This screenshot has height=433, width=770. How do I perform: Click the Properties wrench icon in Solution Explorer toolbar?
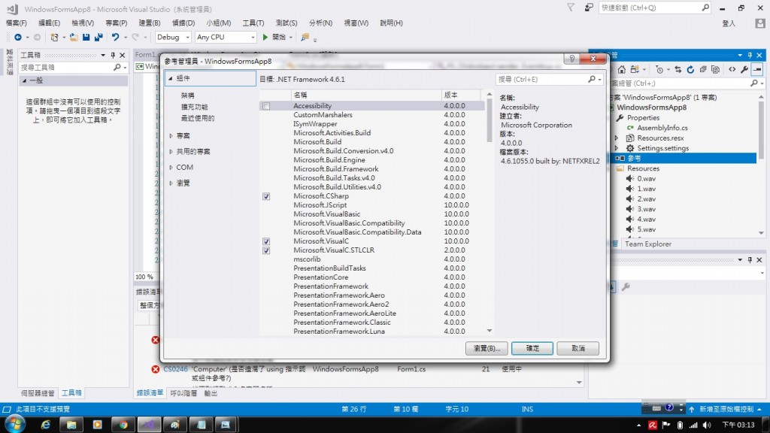tap(744, 70)
